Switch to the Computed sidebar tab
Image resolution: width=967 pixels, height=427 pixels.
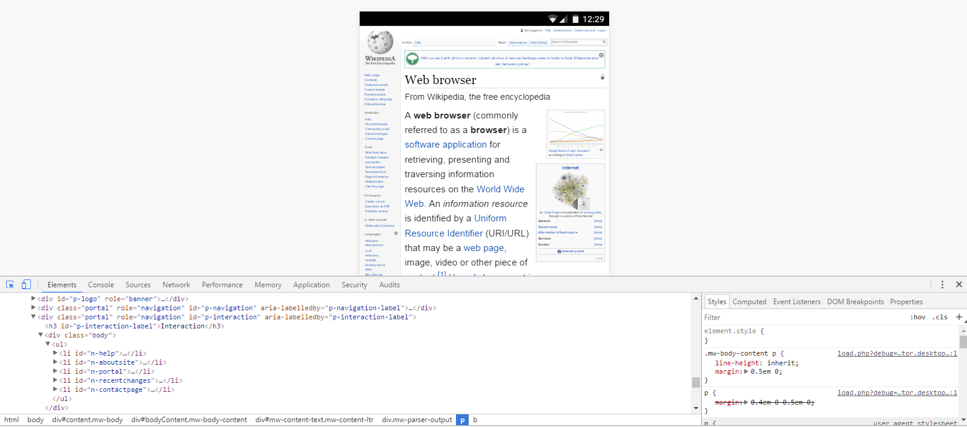tap(750, 302)
